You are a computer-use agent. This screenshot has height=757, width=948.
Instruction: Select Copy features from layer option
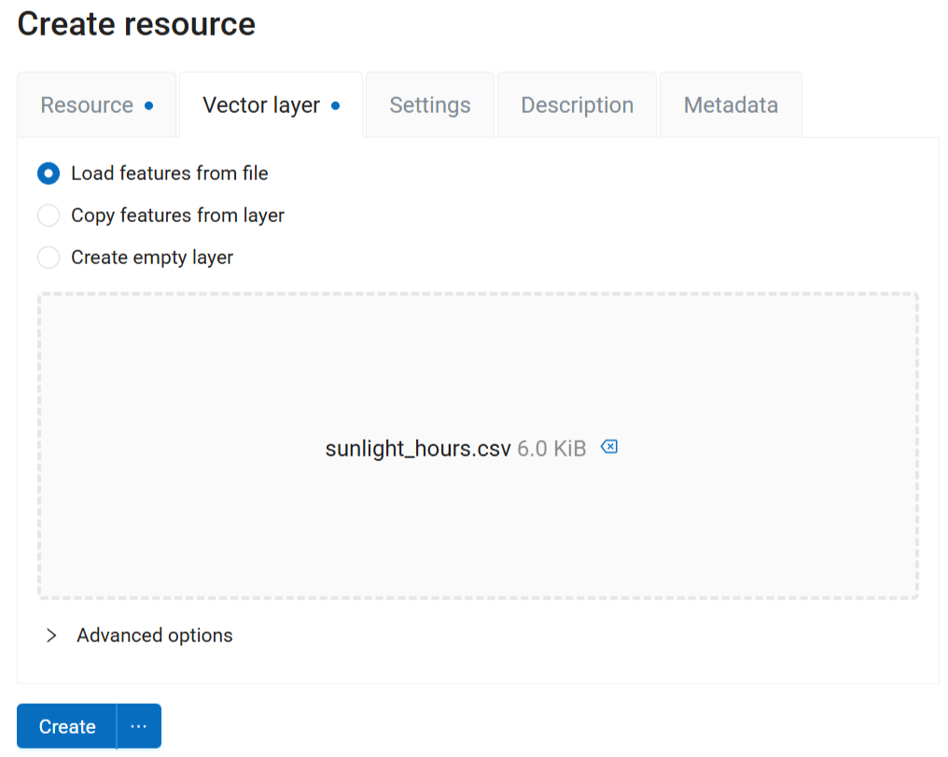click(49, 216)
